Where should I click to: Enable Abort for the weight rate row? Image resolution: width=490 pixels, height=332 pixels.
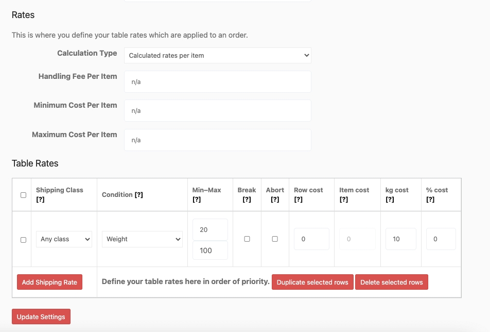(x=275, y=239)
